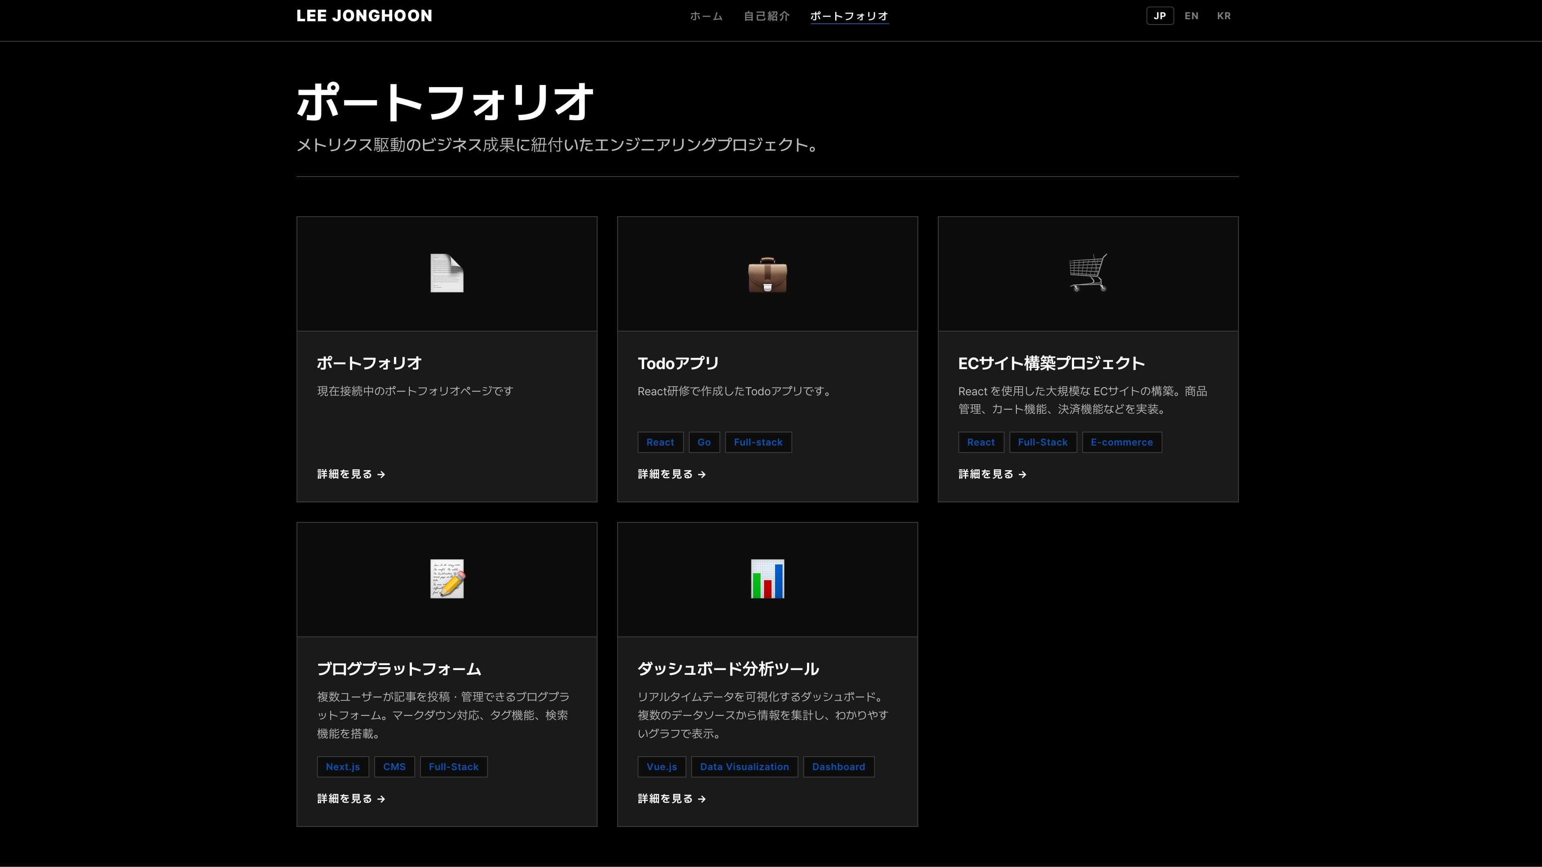The height and width of the screenshot is (867, 1542).
Task: Click the ECサイト description starting React を使用した
Action: [x=1083, y=400]
